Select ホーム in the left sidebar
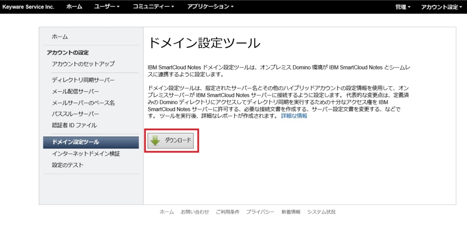 pyautogui.click(x=60, y=37)
